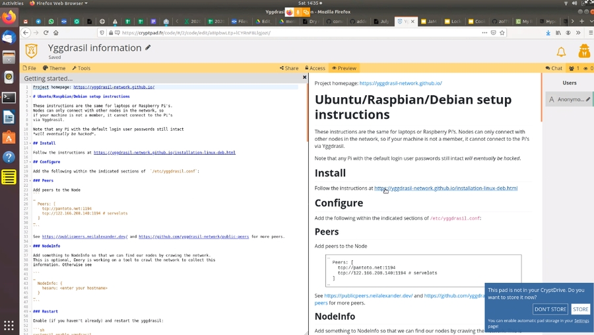The width and height of the screenshot is (594, 335).
Task: Open the Chat panel
Action: (x=554, y=68)
